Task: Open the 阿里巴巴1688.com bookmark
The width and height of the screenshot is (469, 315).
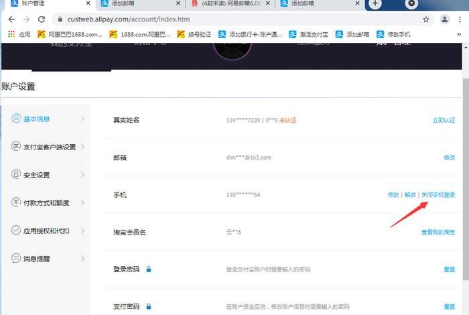Action: 70,34
